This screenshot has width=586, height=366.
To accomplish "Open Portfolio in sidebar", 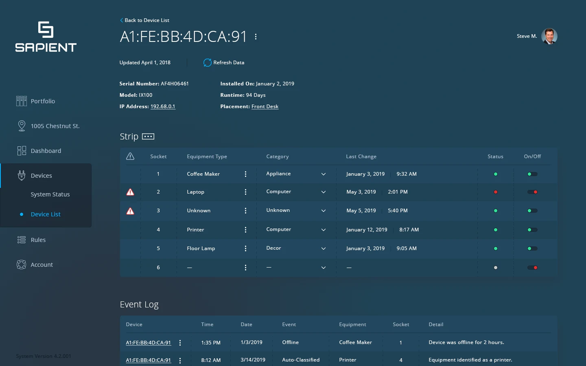I will [43, 101].
